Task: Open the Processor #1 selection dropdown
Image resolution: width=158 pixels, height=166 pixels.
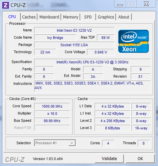Action: [55, 143]
